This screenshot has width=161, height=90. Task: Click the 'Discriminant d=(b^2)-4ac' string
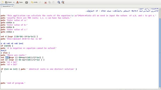24,39
